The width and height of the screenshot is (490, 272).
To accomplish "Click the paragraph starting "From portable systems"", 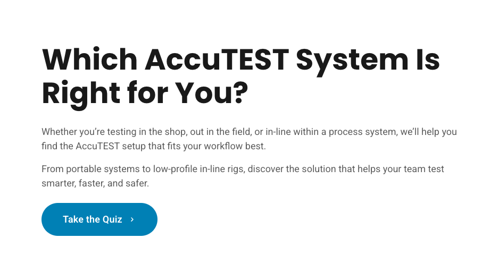I will coord(243,176).
